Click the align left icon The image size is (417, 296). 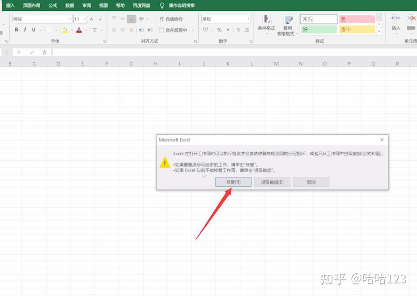pyautogui.click(x=114, y=30)
